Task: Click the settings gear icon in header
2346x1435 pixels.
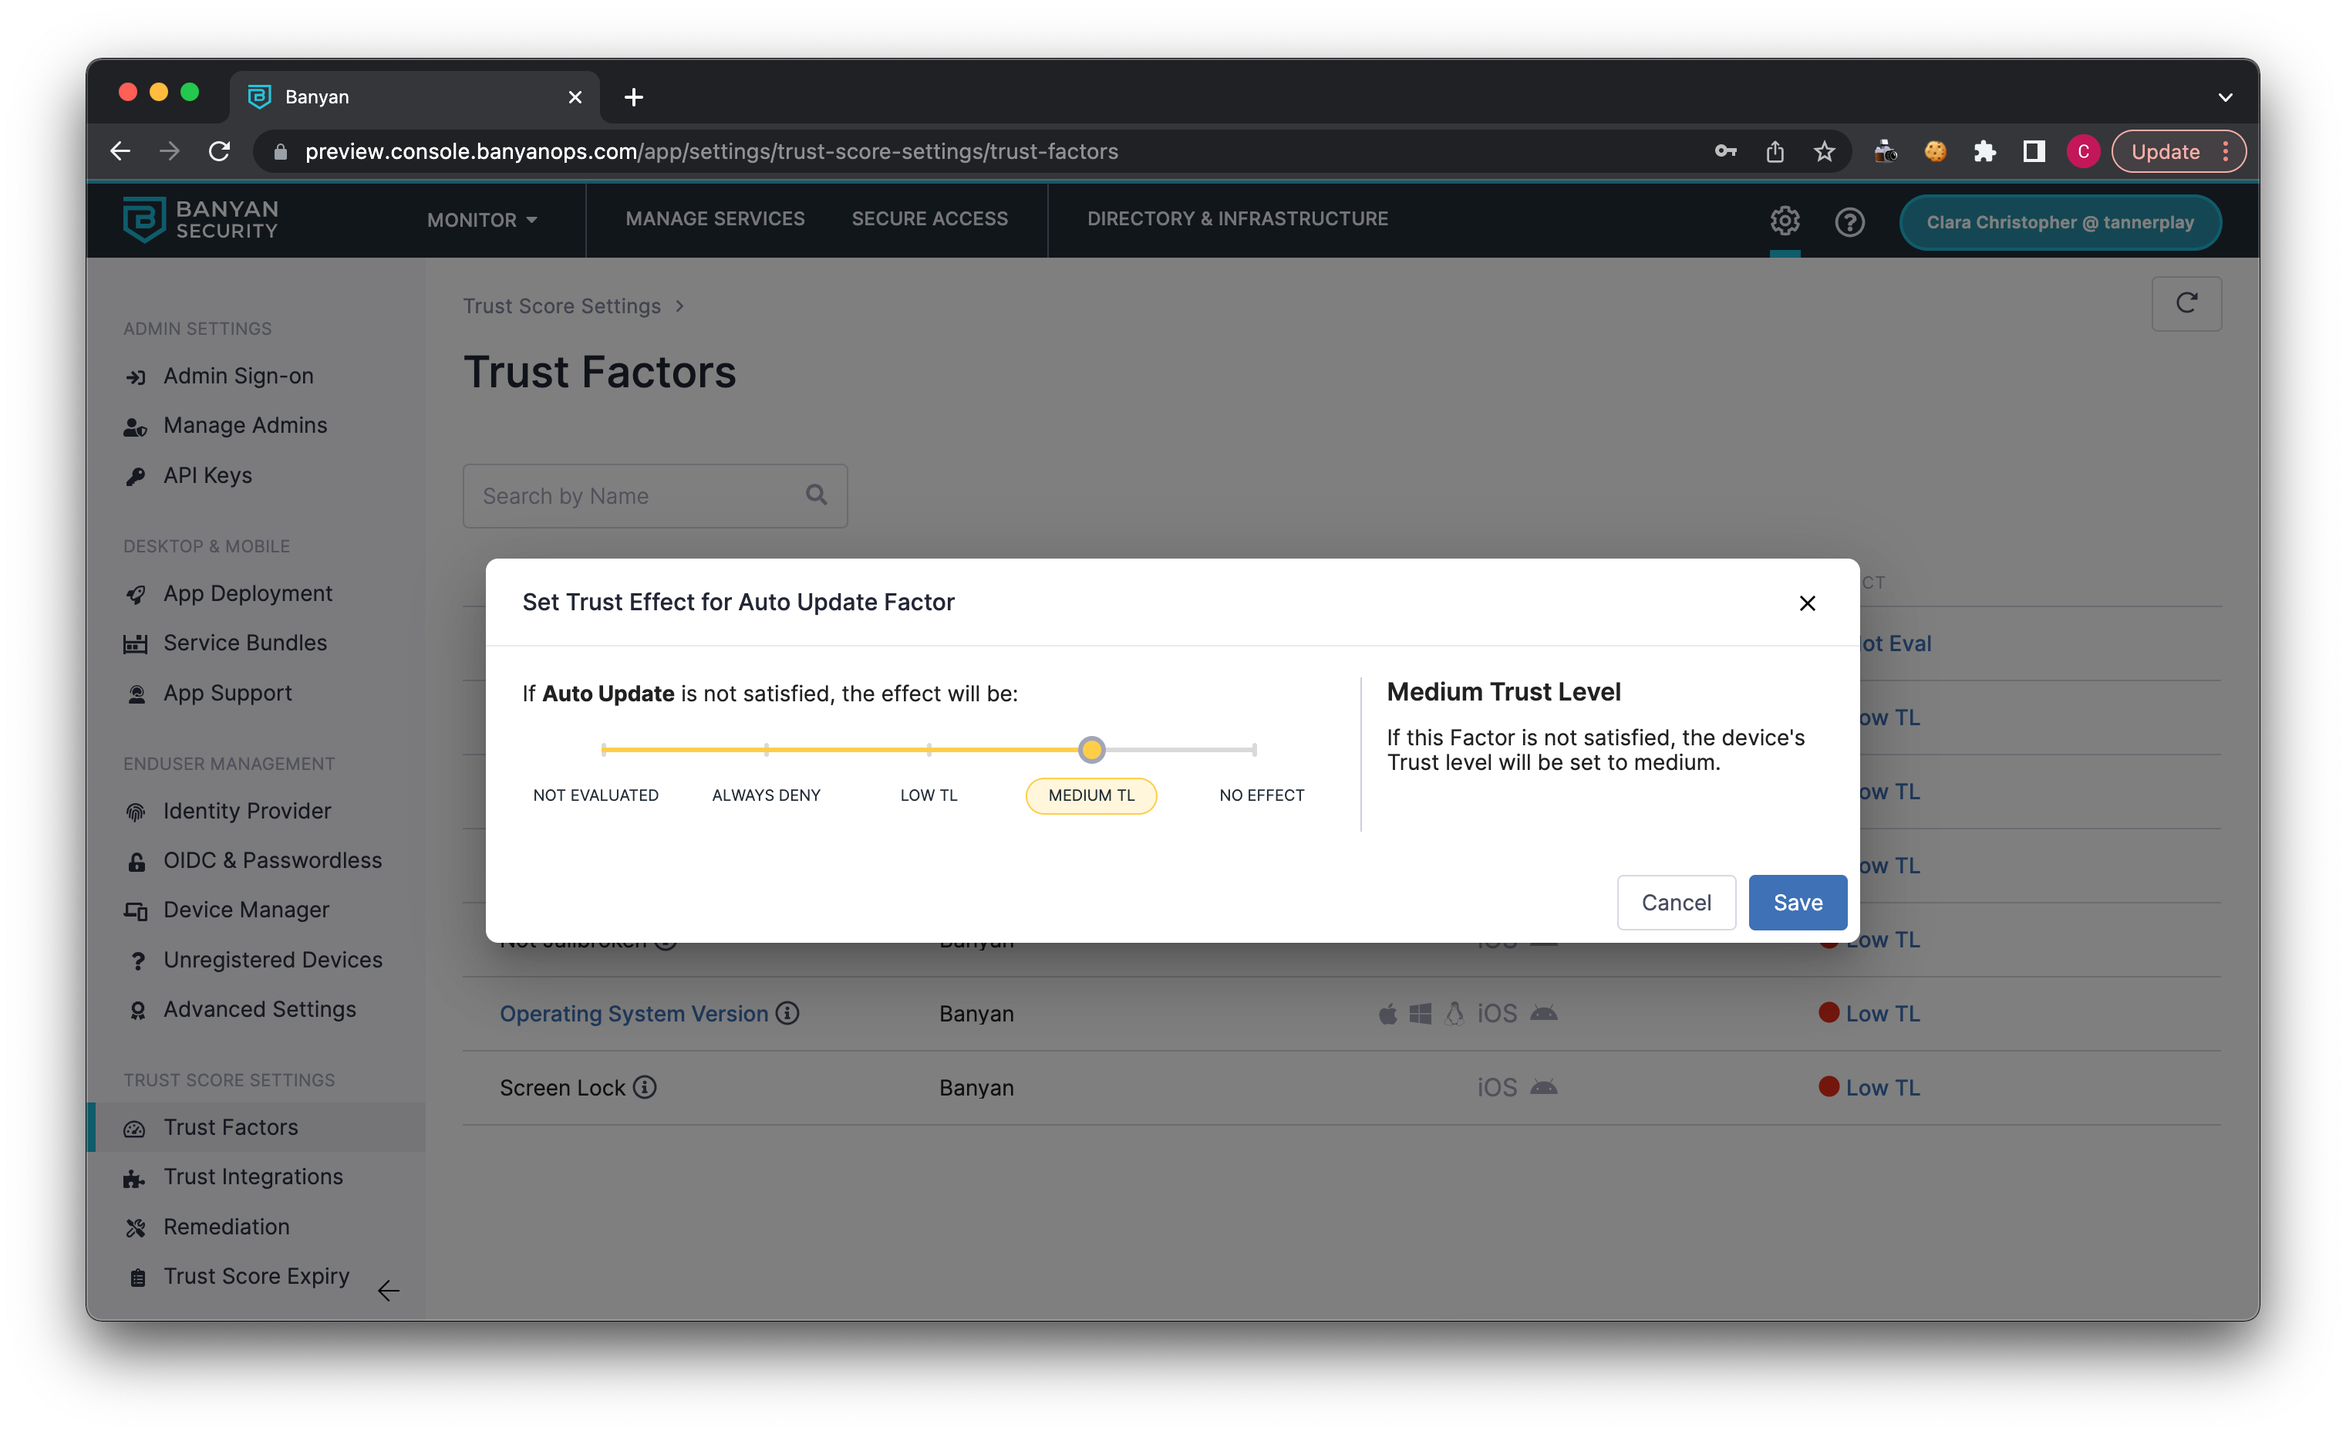Action: pos(1785,221)
